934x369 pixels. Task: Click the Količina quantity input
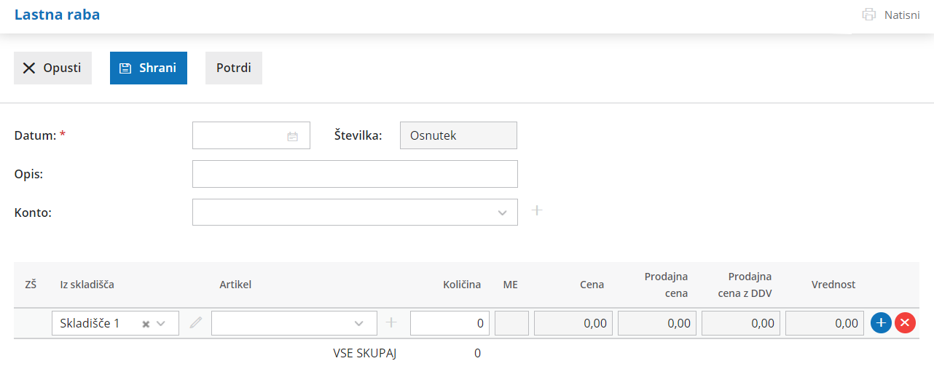449,323
